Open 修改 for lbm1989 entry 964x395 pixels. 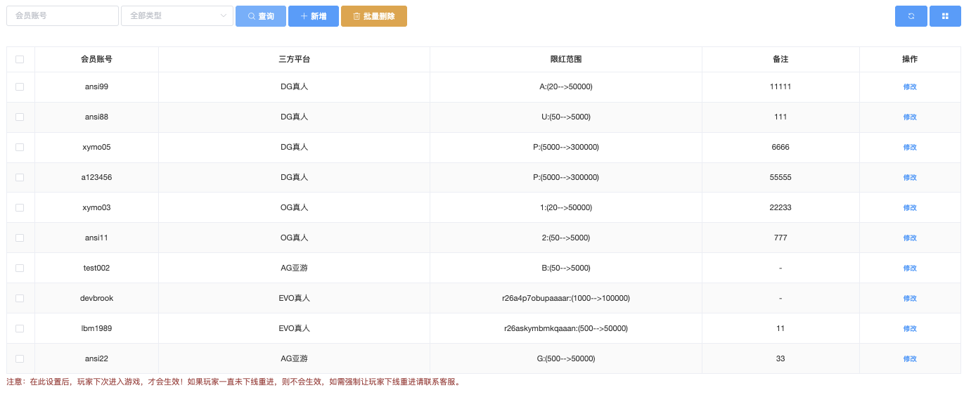(x=910, y=329)
